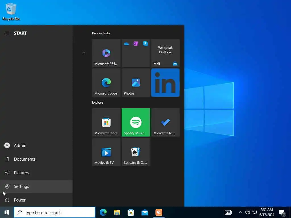The width and height of the screenshot is (291, 218).
Task: Open File Explorer from the taskbar
Action: tap(117, 212)
